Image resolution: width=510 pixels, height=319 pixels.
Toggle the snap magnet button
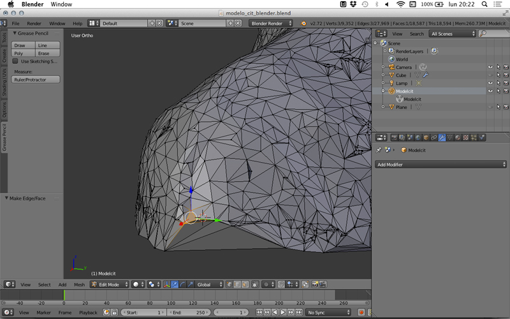click(281, 285)
